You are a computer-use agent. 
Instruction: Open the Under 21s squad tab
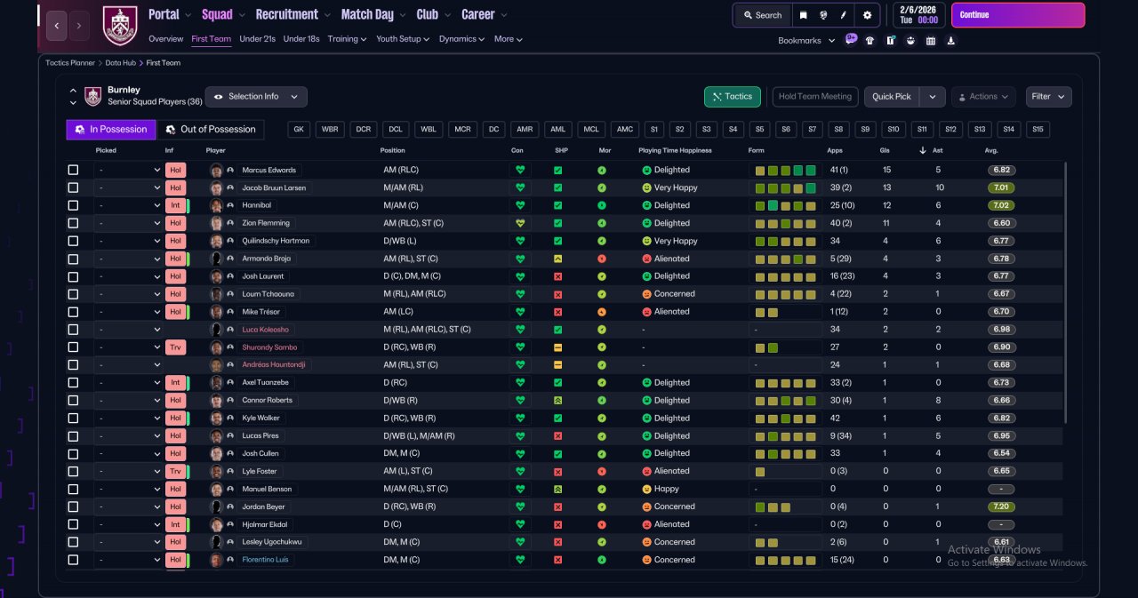[x=258, y=39]
